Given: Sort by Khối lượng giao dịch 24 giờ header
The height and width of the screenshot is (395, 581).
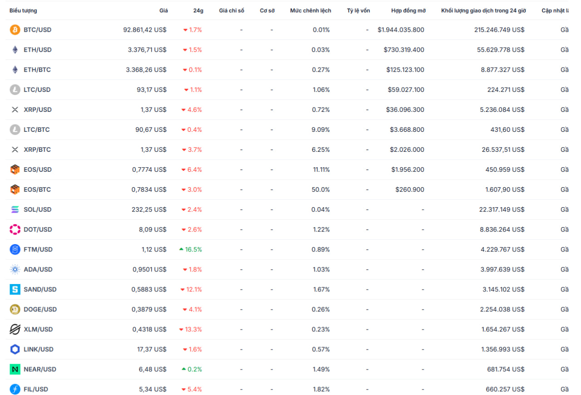Looking at the screenshot, I should coord(483,10).
